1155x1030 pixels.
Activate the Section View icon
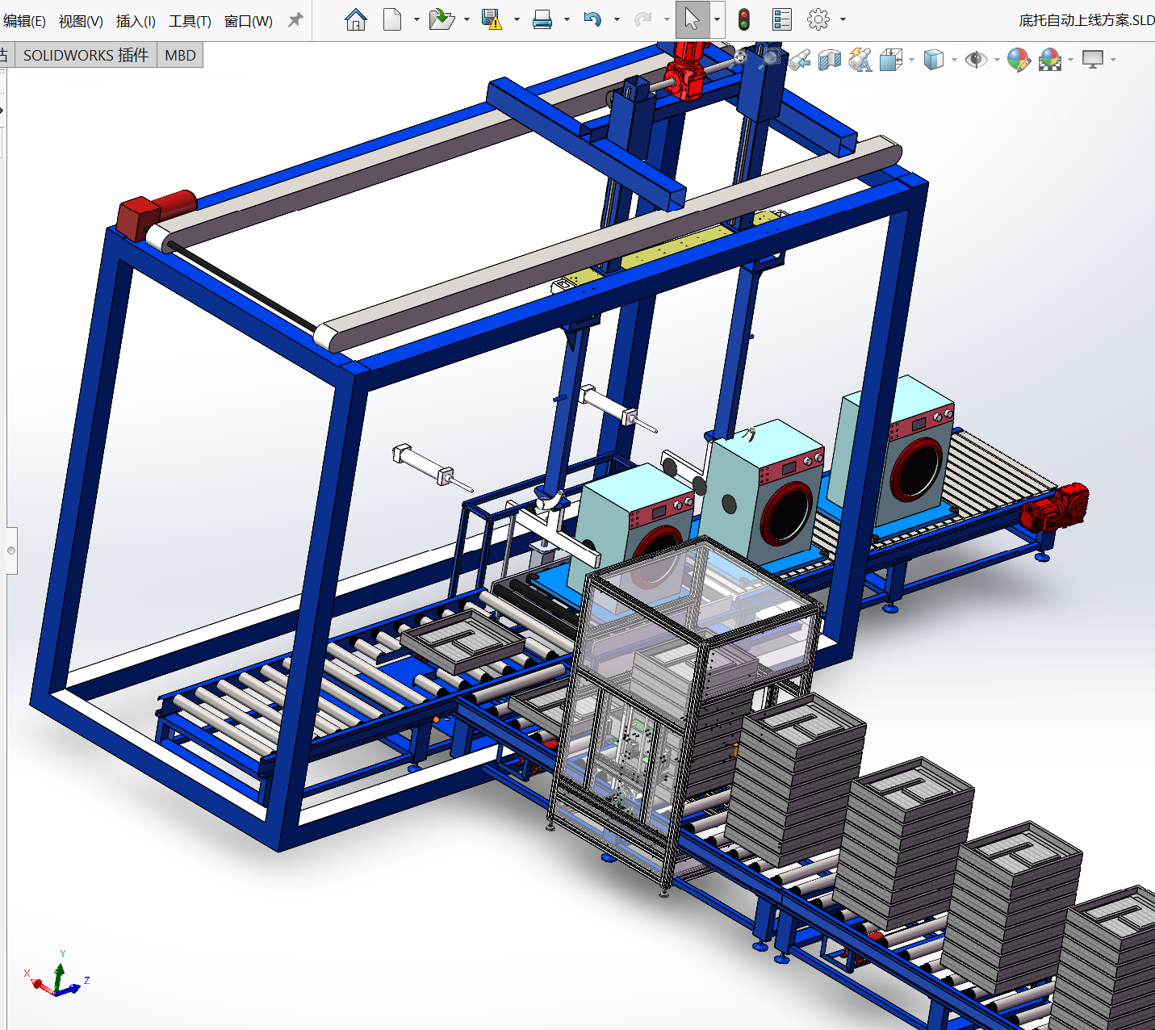point(830,60)
